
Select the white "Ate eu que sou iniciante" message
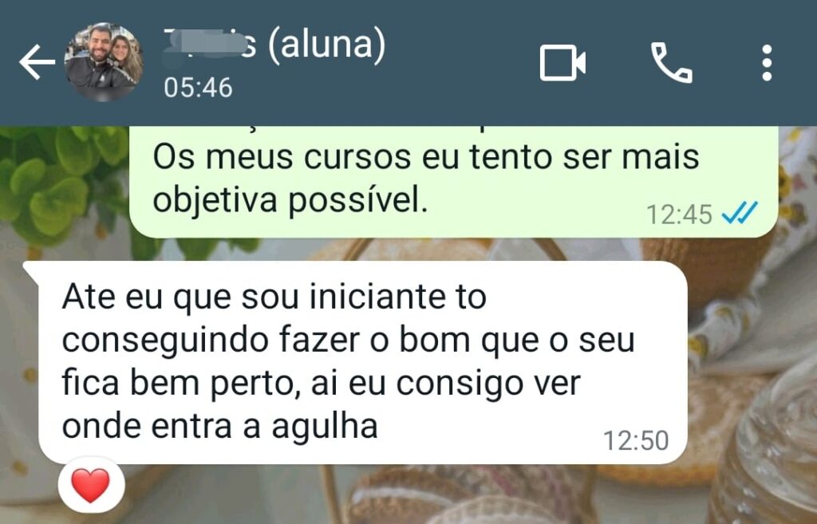pos(363,363)
